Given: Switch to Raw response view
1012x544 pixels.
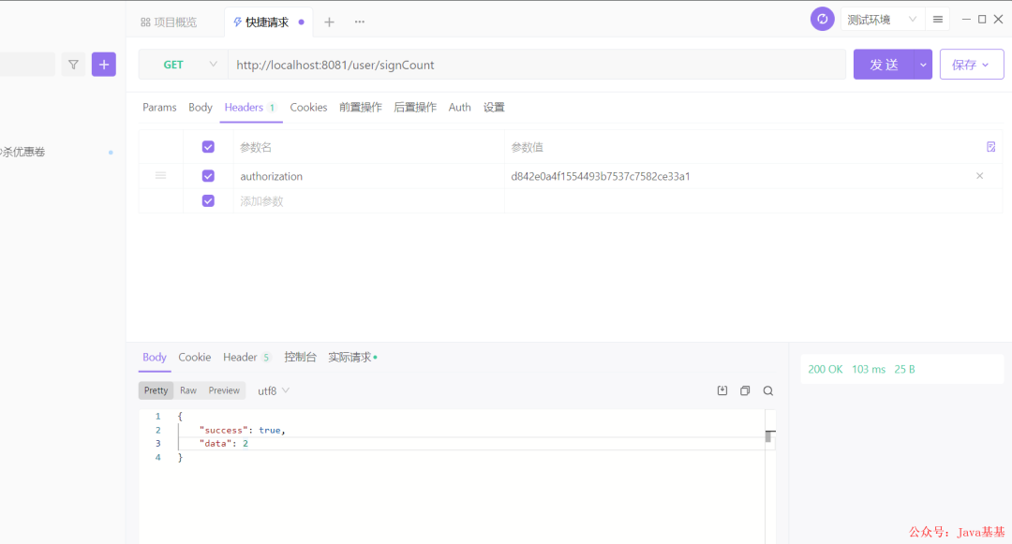Looking at the screenshot, I should (187, 390).
